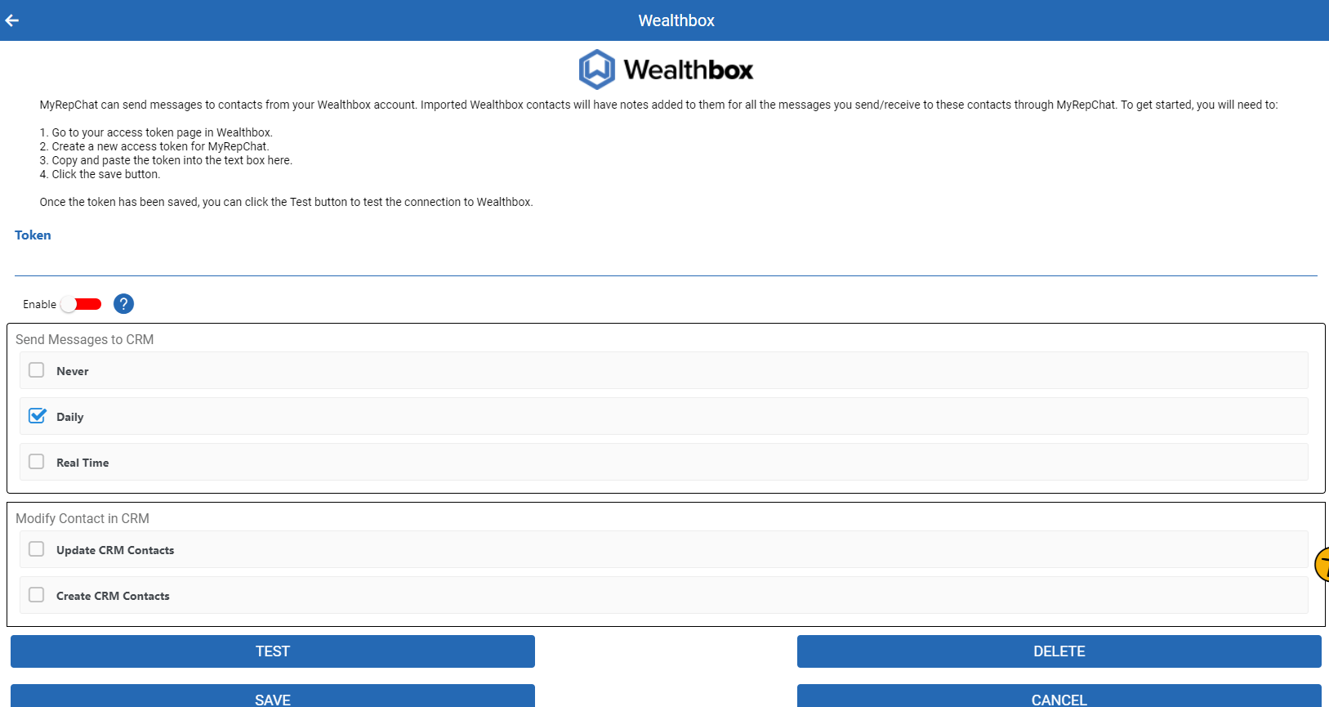This screenshot has width=1329, height=707.
Task: Select the Daily option row label
Action: [x=70, y=417]
